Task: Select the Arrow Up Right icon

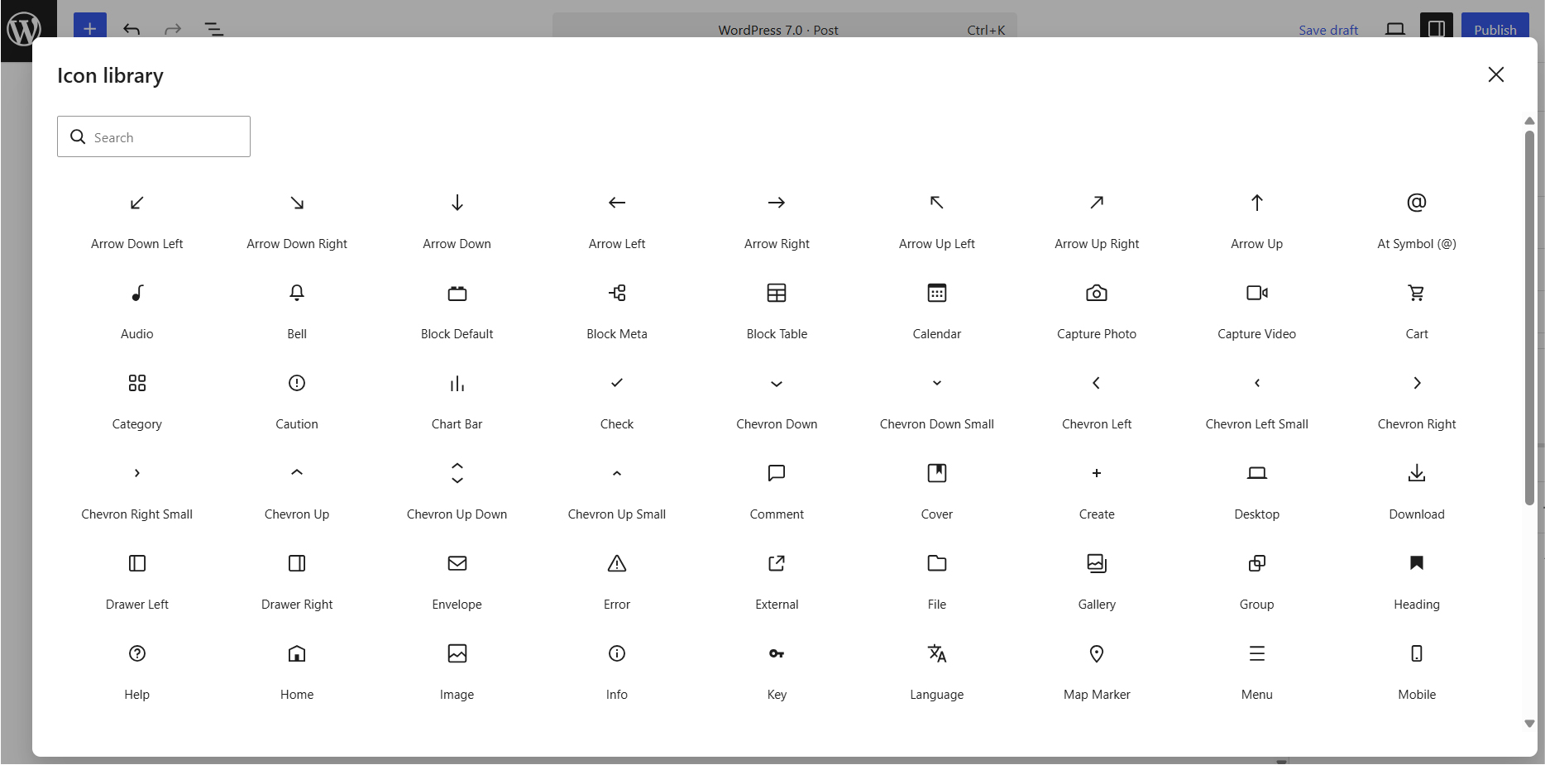Action: (x=1097, y=203)
